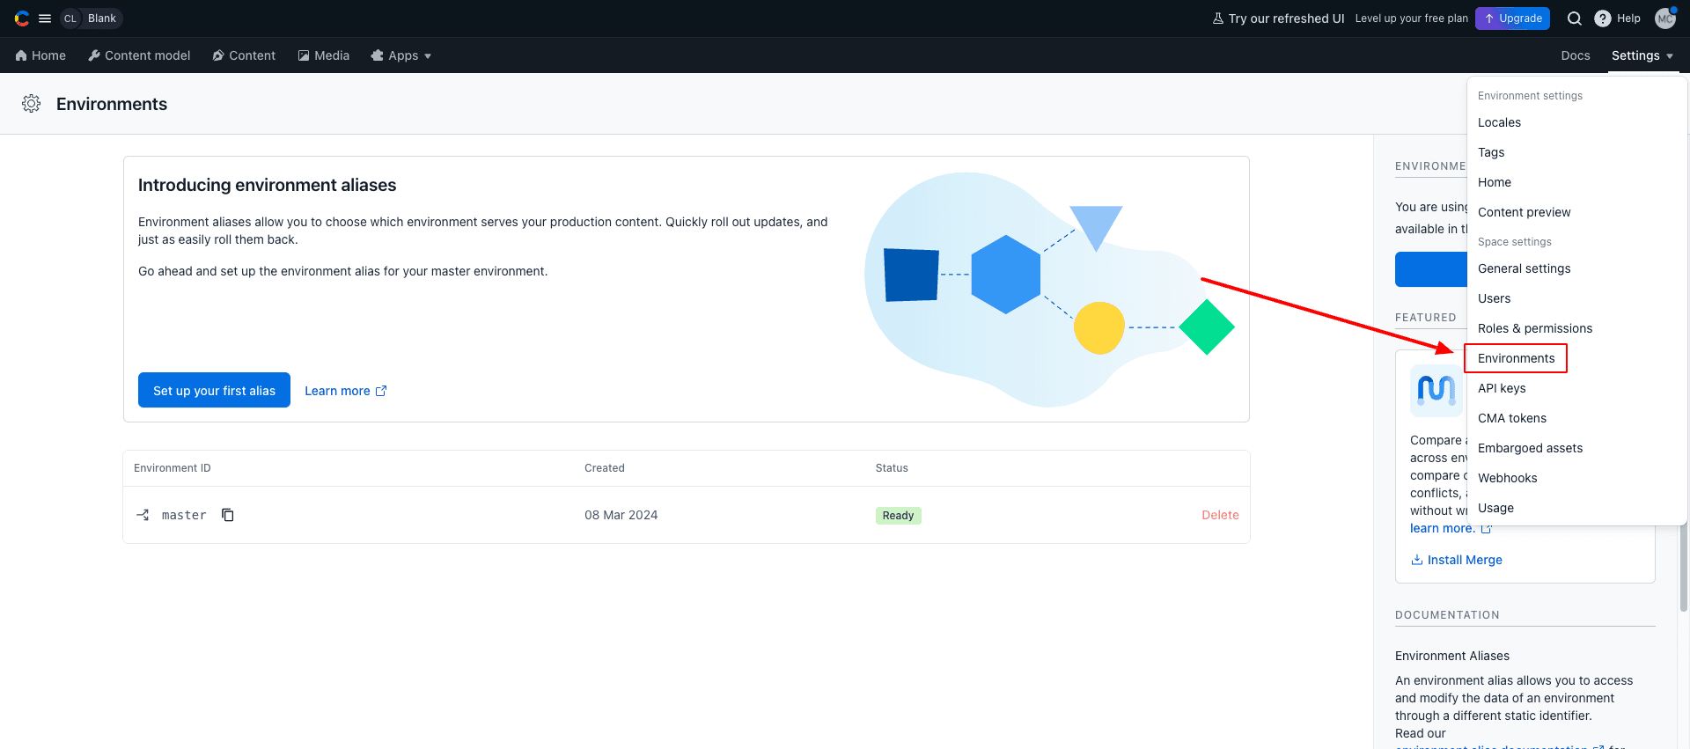
Task: Click the search magnifier icon
Action: pos(1575,18)
